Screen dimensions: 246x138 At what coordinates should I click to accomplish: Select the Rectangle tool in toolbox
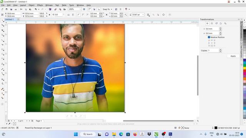pos(2,49)
